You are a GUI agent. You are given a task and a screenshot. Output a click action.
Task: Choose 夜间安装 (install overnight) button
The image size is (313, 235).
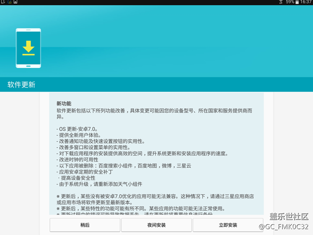click(156, 225)
